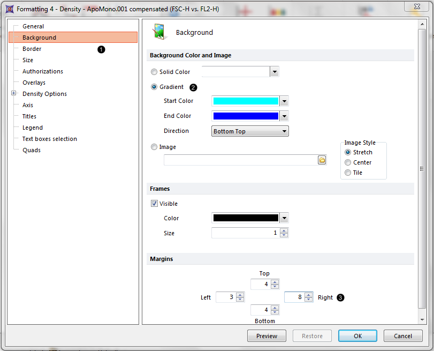Choose the Center image style option
Image resolution: width=434 pixels, height=351 pixels.
pos(348,162)
